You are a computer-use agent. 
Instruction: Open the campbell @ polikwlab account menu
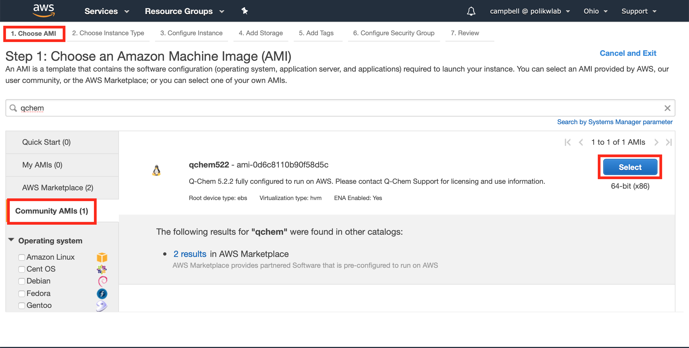530,11
